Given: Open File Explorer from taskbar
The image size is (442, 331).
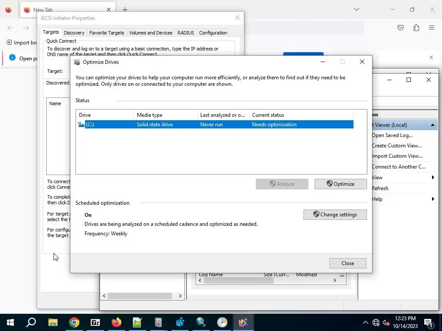Looking at the screenshot, I should coord(53,322).
